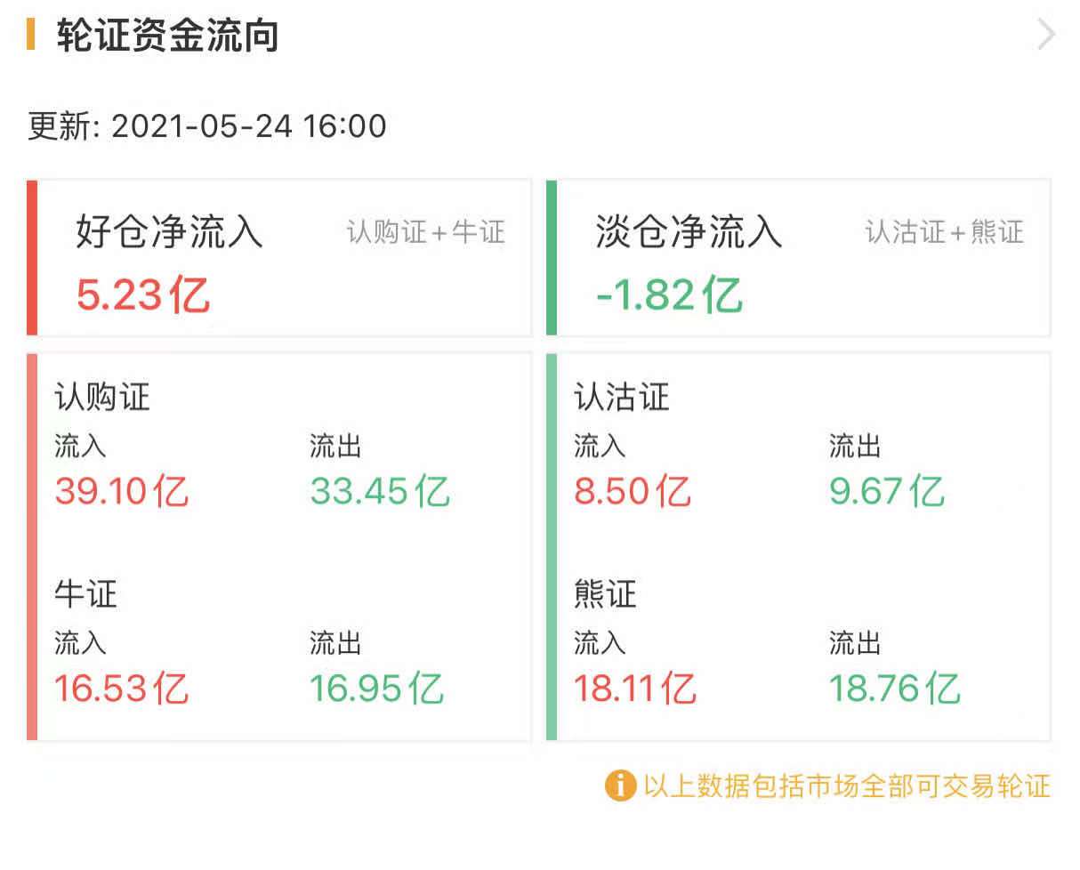Click the 熊证 section heading
The image size is (1080, 870).
(x=606, y=594)
